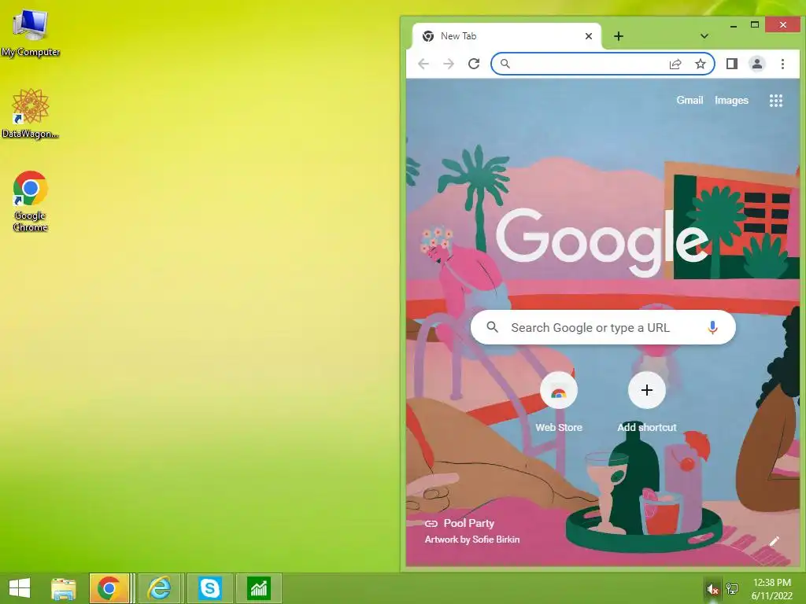Open Pool Party artwork link
This screenshot has width=806, height=604.
click(460, 523)
